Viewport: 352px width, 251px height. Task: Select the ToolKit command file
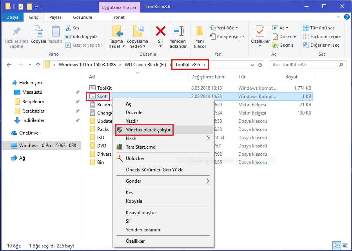[x=104, y=88]
